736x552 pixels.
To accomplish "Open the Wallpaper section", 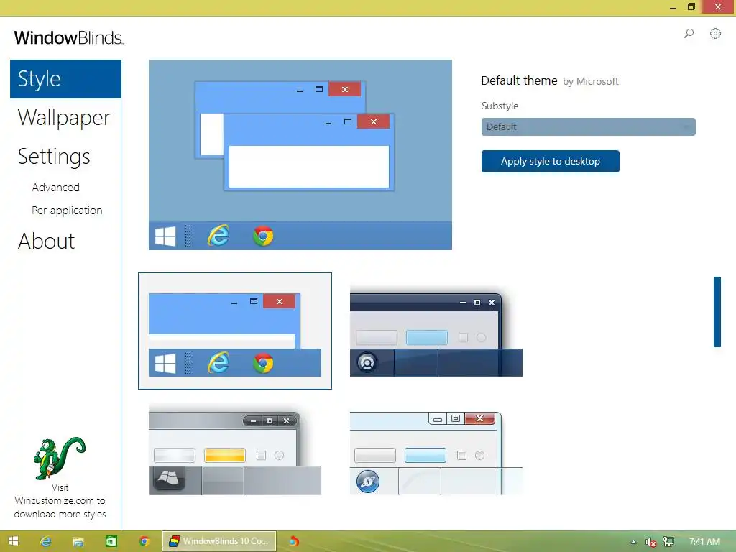I will (x=64, y=118).
